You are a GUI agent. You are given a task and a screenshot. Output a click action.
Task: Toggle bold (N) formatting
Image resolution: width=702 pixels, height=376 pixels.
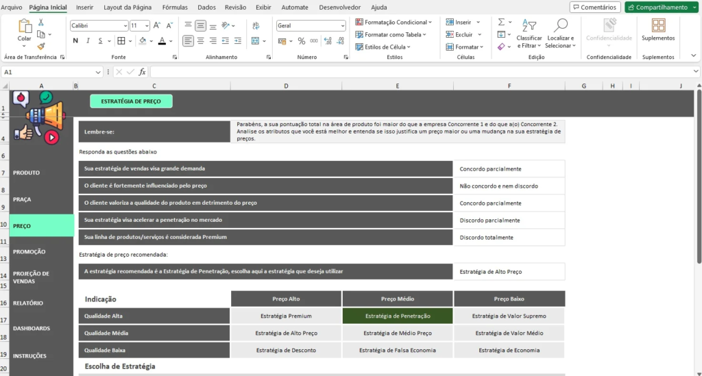click(x=75, y=41)
